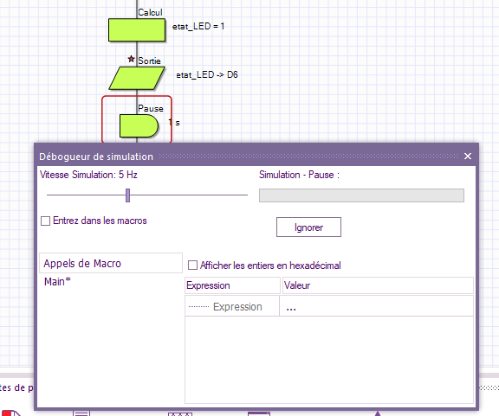Viewport: 499px width, 416px height.
Task: Select the Pause delay block icon
Action: click(139, 126)
